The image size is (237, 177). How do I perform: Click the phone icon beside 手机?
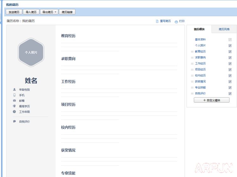[14, 95]
